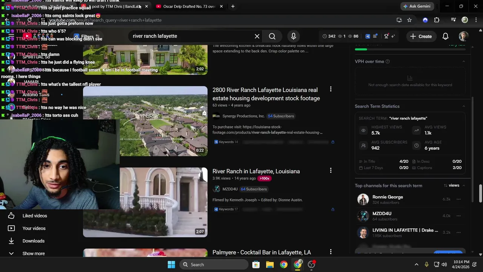Open the notifications bell
This screenshot has width=483, height=272.
pos(445,36)
